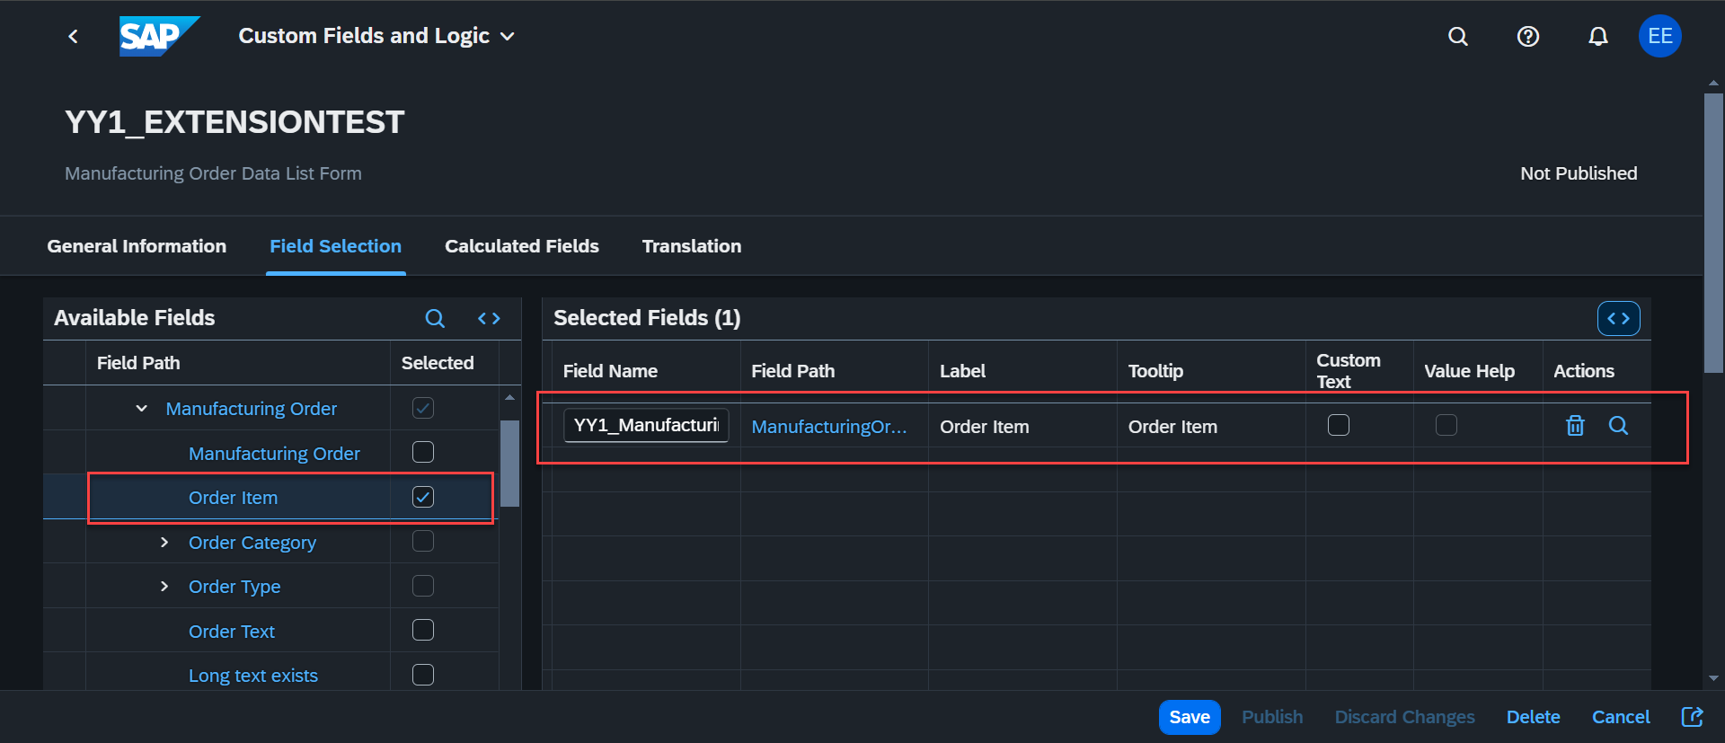Click the share export icon in footer
This screenshot has height=743, width=1725.
(x=1693, y=717)
